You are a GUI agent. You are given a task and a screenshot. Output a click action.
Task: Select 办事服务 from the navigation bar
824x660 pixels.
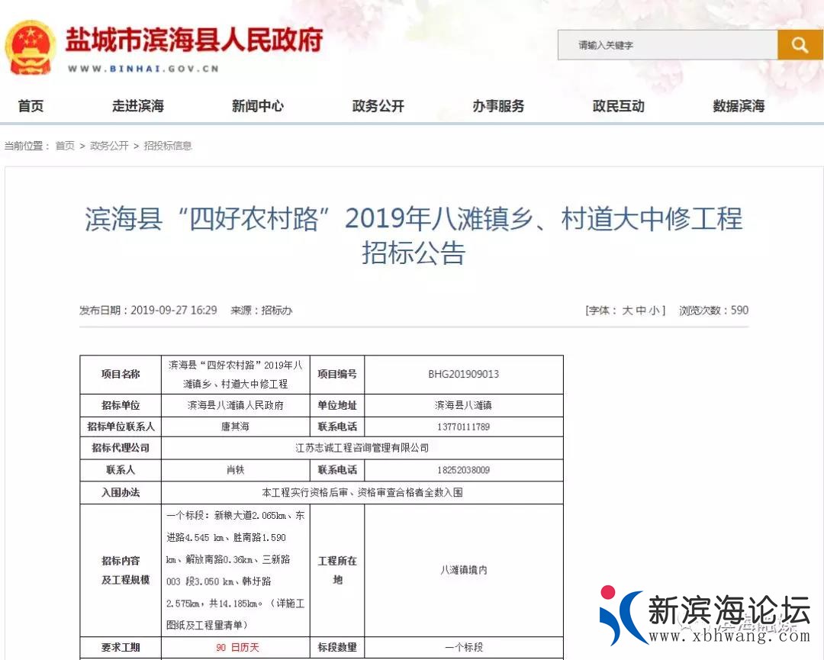498,107
